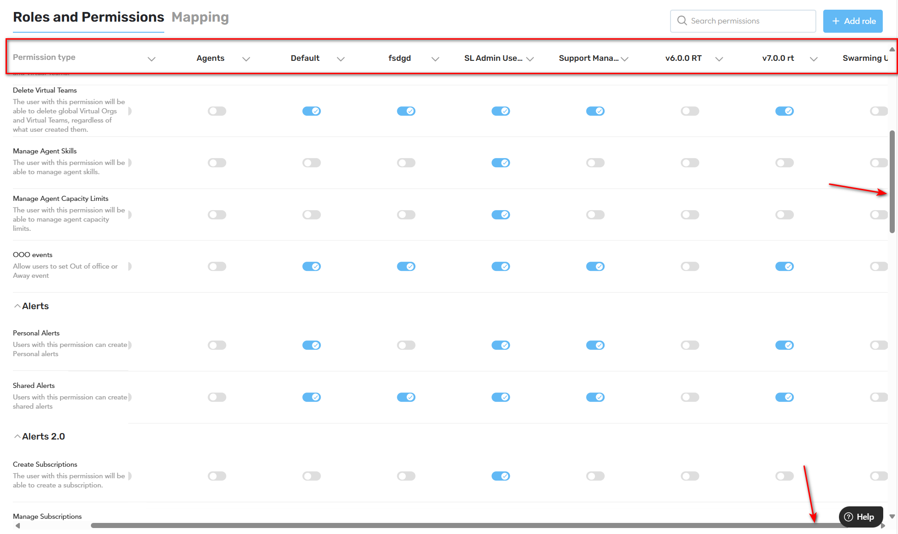Collapse the Alerts section

tap(17, 306)
